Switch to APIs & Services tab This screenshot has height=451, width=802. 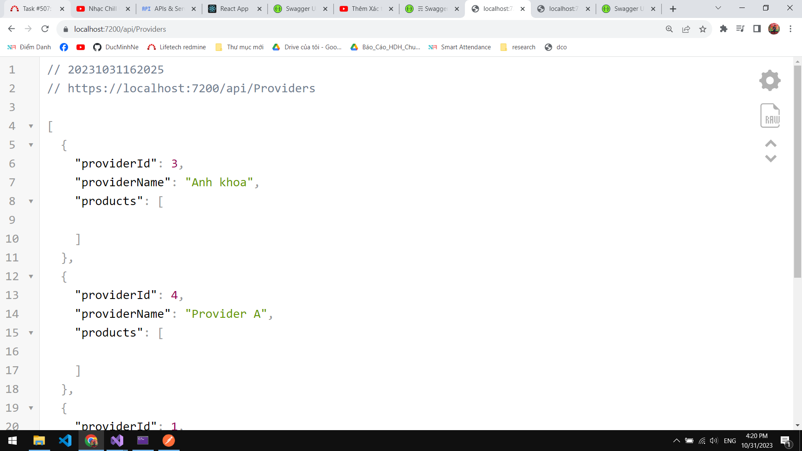tap(168, 9)
